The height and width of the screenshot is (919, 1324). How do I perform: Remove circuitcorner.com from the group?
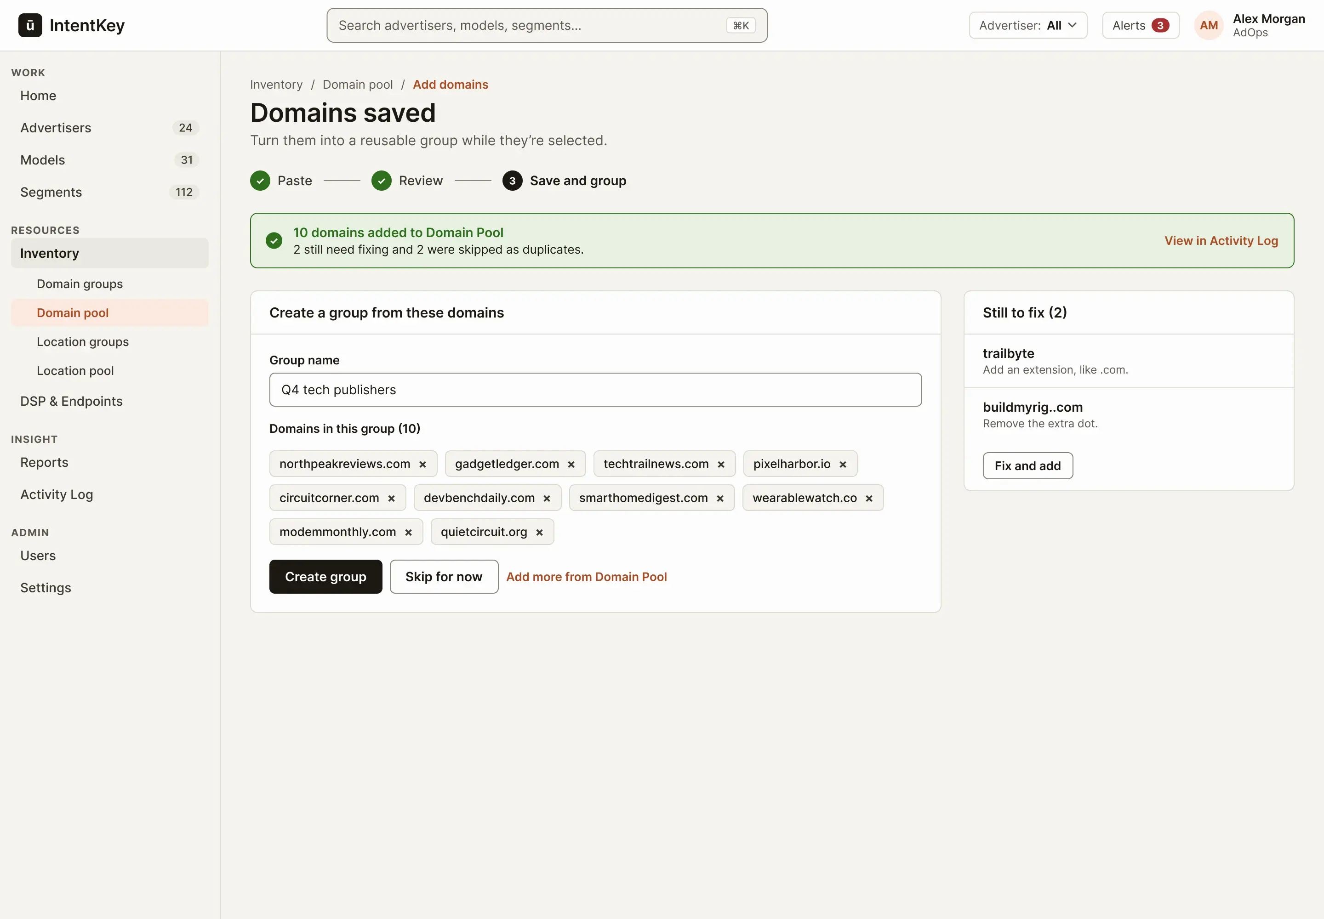(392, 498)
